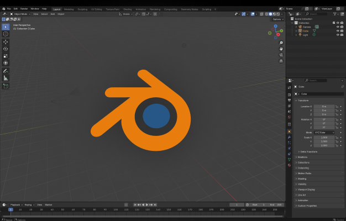This screenshot has width=346, height=221.
Task: Click the viewport zoom magnifier icon
Action: pyautogui.click(x=281, y=43)
